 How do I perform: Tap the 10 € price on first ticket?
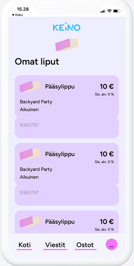[107, 87]
